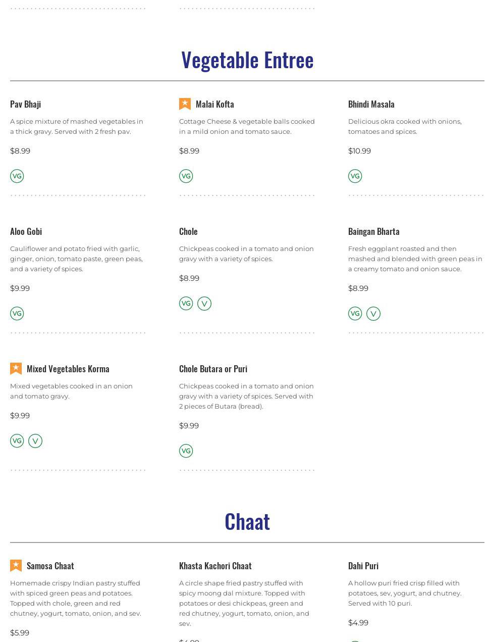Click the $10.99 price of Bhindi Masala
Viewport: 487px width, 642px height.
point(359,151)
